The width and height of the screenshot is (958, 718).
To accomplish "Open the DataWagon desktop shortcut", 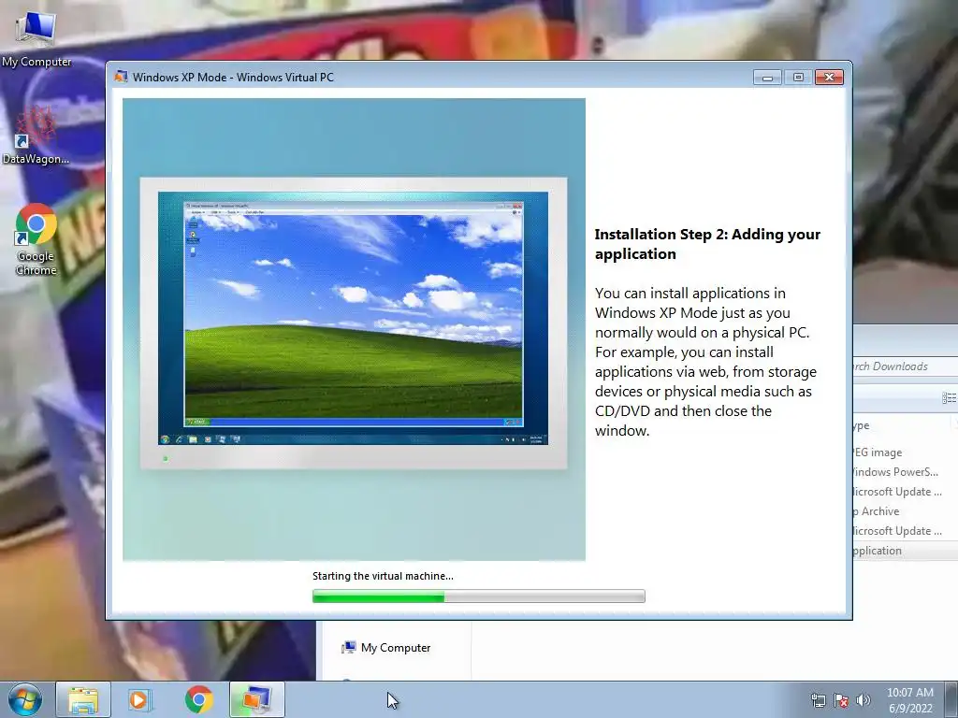I will click(36, 136).
